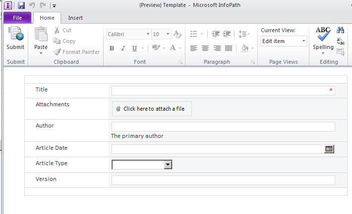
Task: Expand the Spelling options arrow
Action: 323,53
